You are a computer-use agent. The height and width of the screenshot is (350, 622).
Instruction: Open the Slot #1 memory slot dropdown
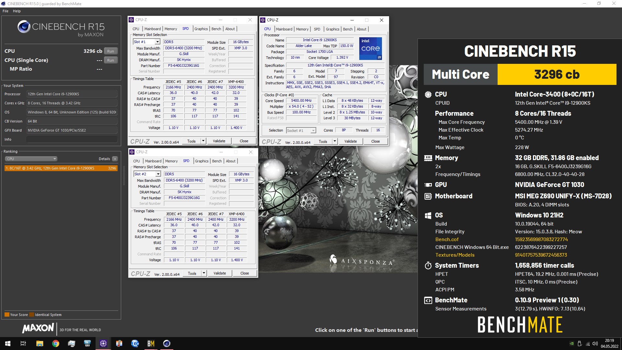(157, 42)
